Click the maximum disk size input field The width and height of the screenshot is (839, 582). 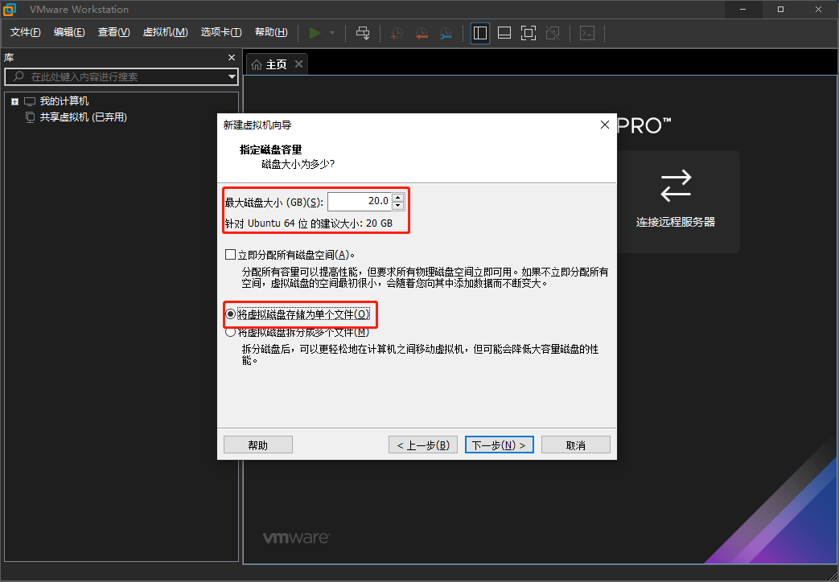coord(360,201)
